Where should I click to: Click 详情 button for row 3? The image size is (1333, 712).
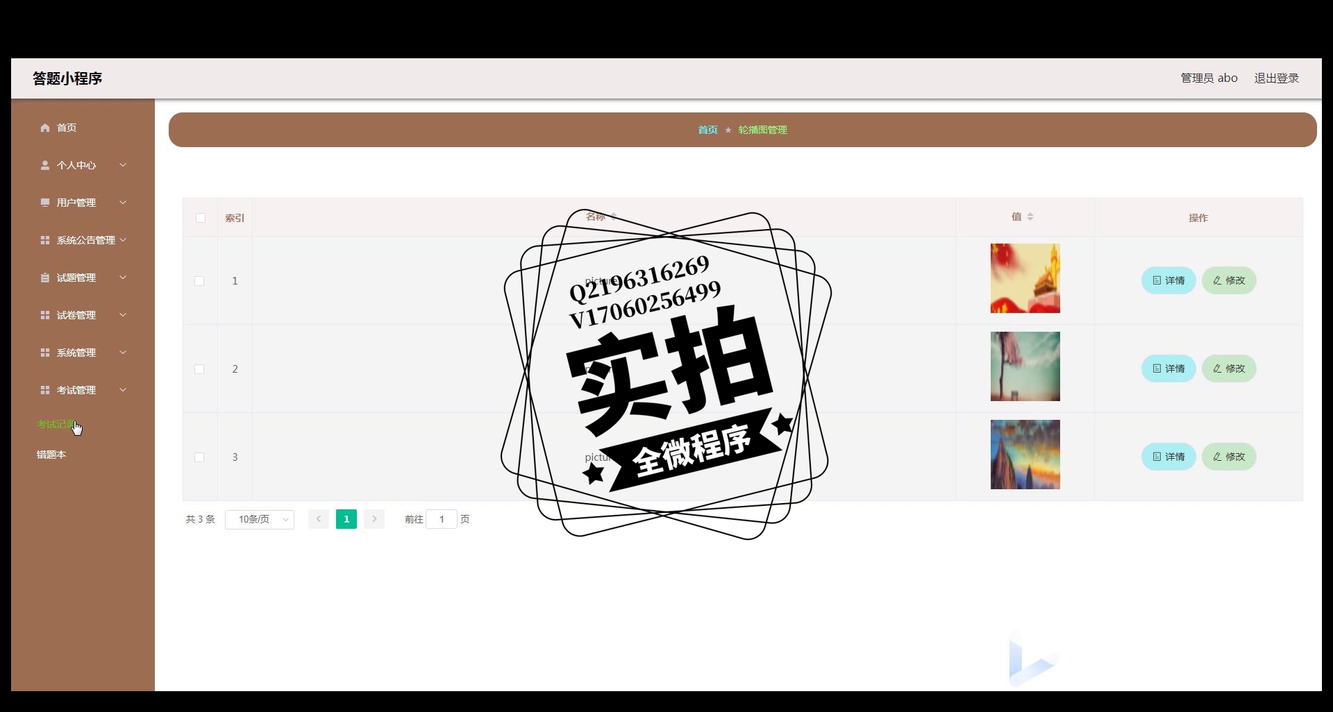point(1168,457)
